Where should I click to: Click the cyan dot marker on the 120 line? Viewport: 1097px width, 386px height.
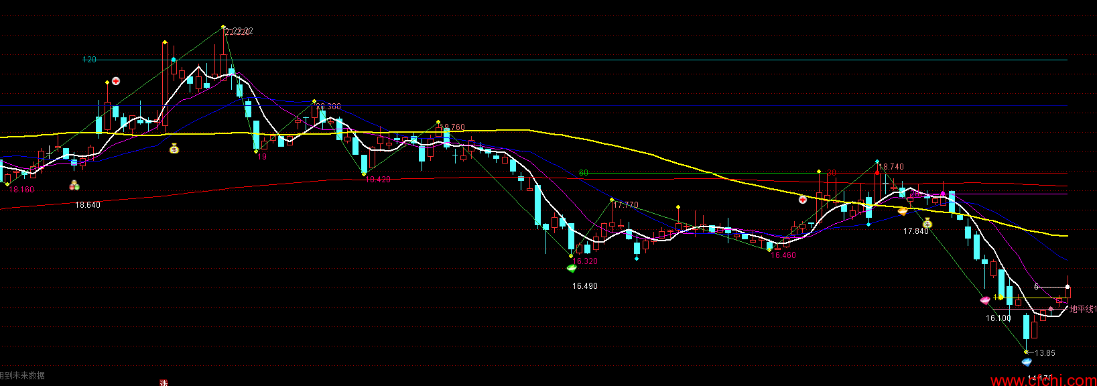pyautogui.click(x=174, y=60)
